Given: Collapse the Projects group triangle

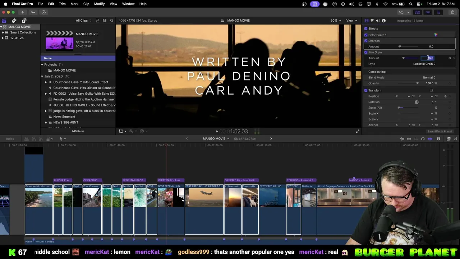Looking at the screenshot, I should pyautogui.click(x=42, y=65).
